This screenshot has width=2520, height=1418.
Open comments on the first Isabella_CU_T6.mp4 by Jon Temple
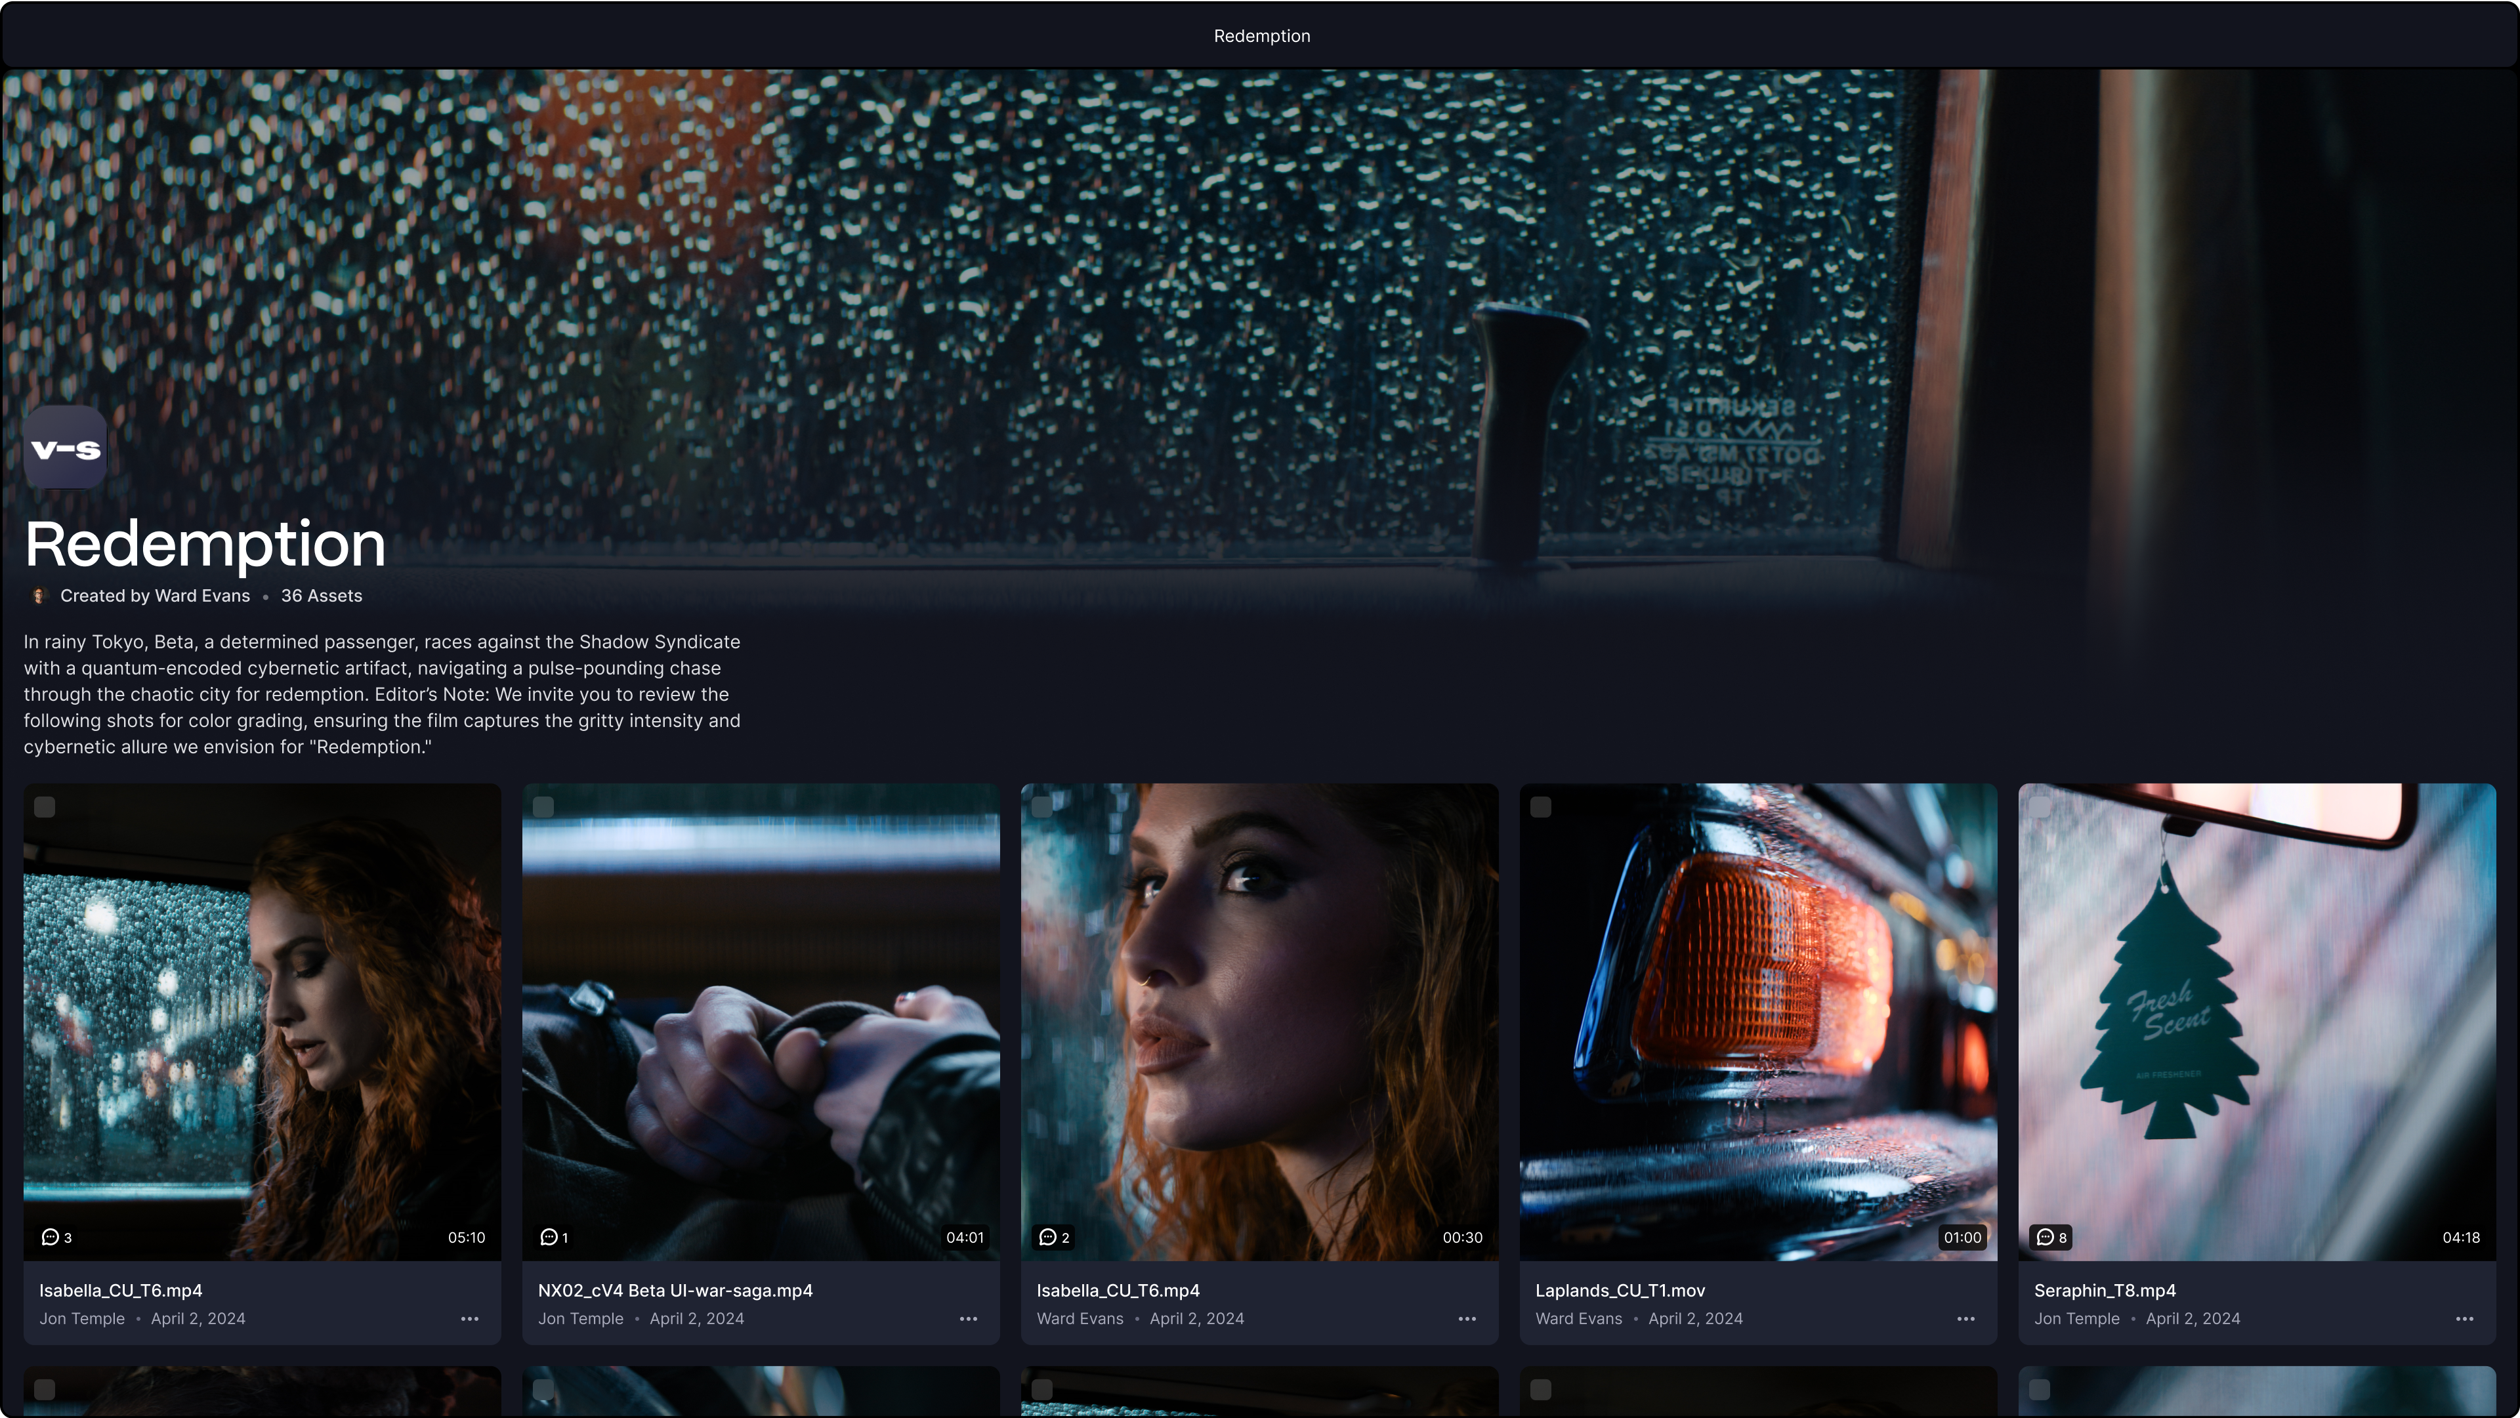[x=56, y=1237]
